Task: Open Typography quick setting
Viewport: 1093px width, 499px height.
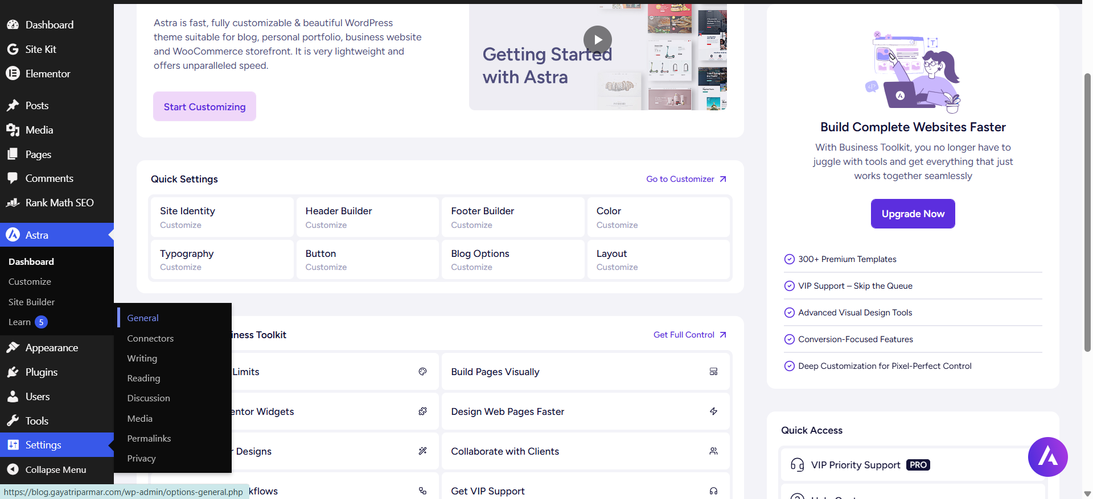Action: tap(221, 260)
